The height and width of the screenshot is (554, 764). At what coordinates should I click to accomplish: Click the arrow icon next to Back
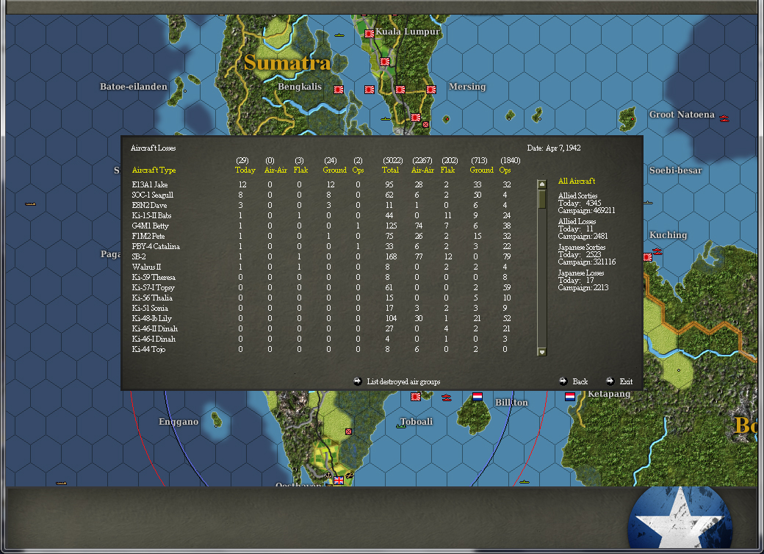click(x=562, y=381)
